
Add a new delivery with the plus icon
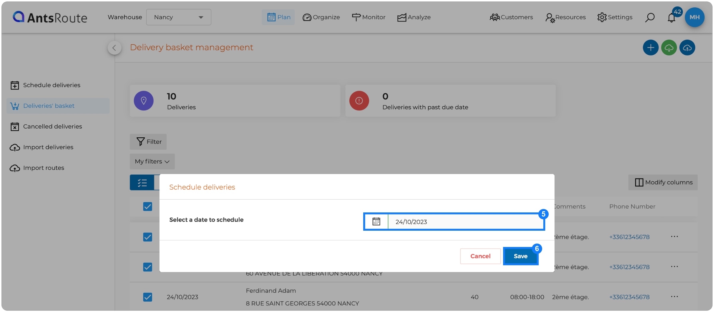point(651,48)
